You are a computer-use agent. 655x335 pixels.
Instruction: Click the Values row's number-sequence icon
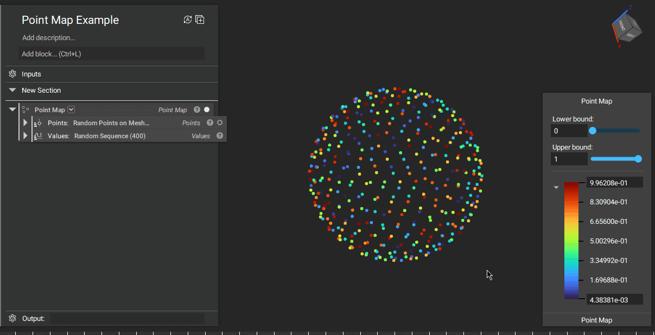click(x=38, y=136)
